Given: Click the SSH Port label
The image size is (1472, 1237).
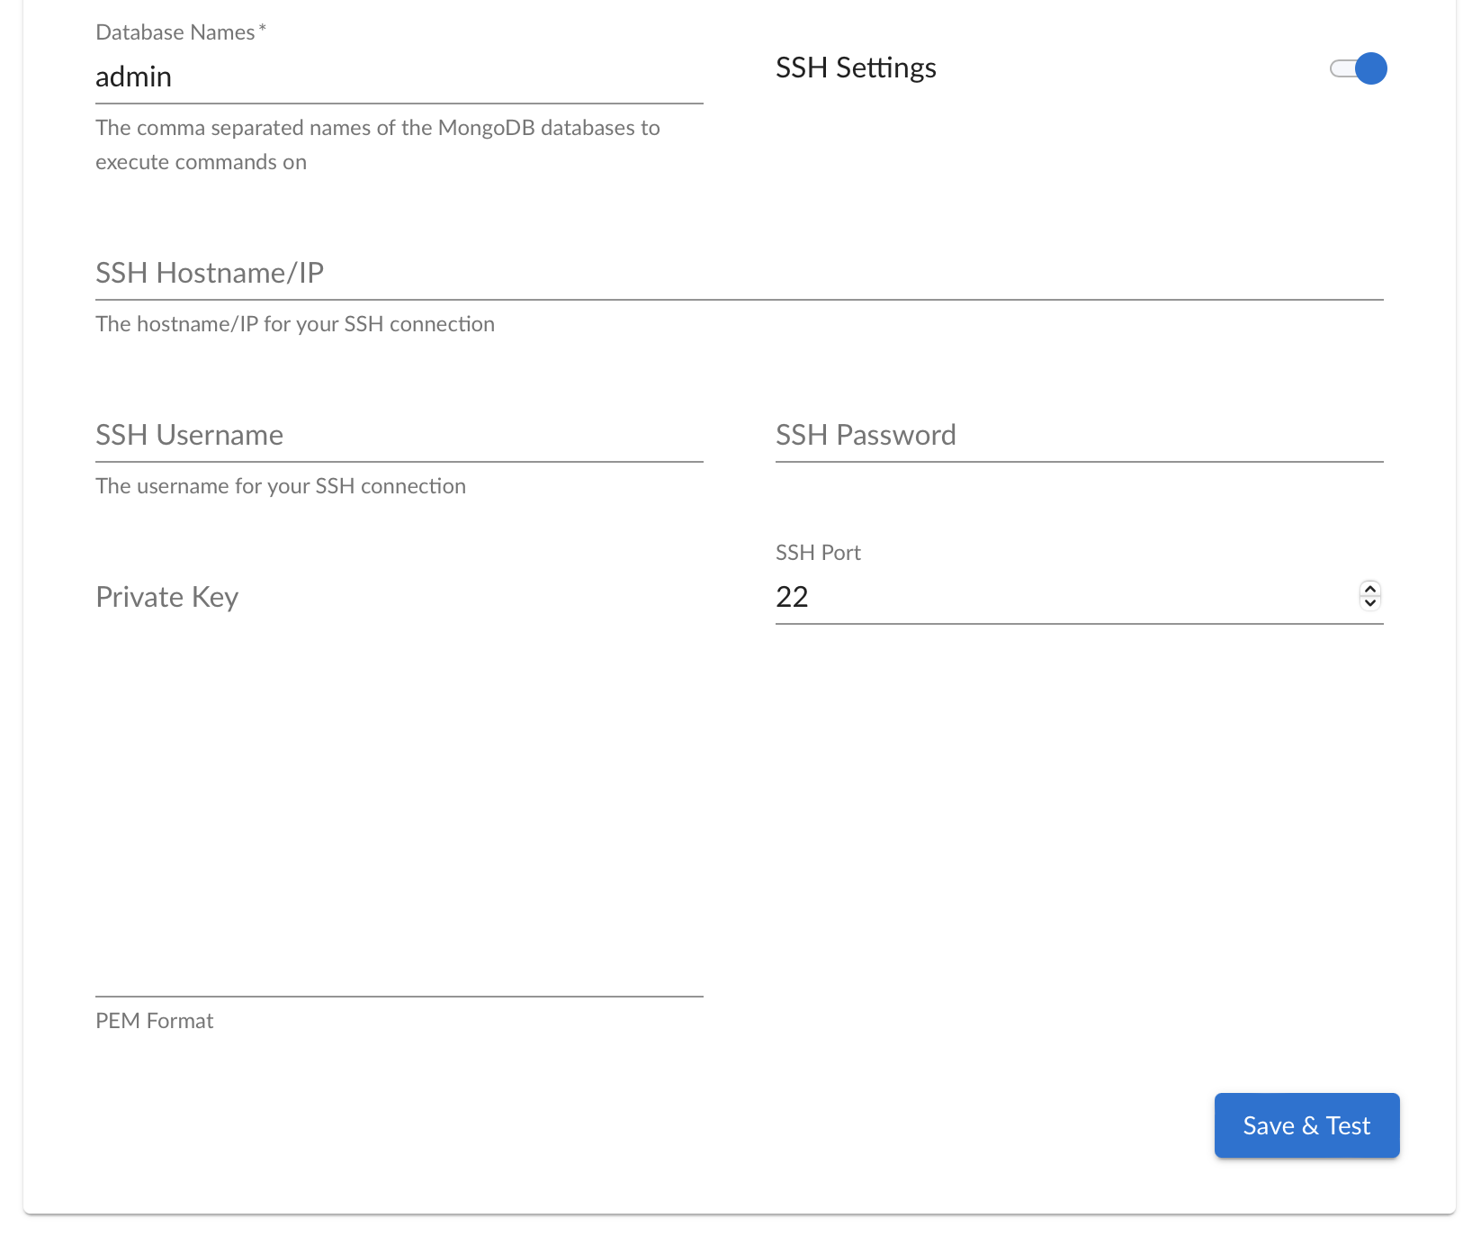Looking at the screenshot, I should coord(818,553).
